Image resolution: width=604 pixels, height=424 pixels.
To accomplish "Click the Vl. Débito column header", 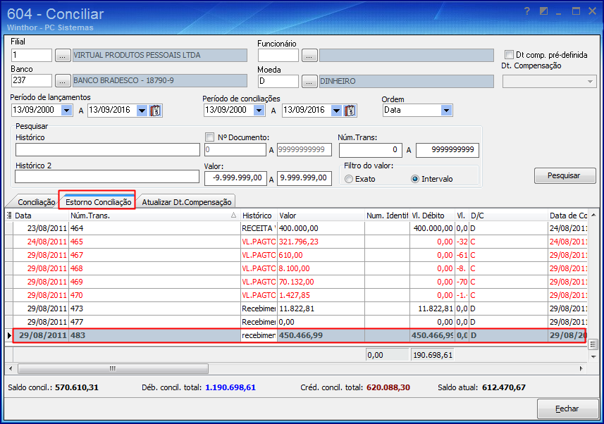I will (432, 216).
